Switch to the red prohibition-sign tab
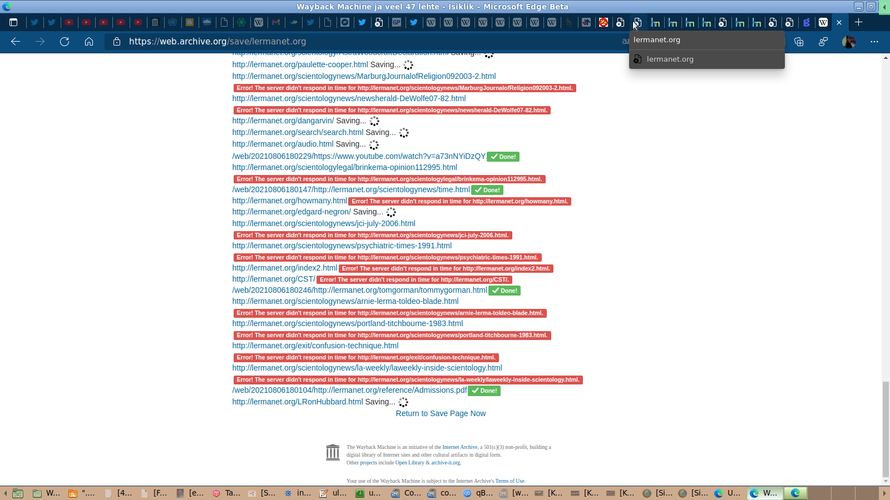 click(x=604, y=22)
